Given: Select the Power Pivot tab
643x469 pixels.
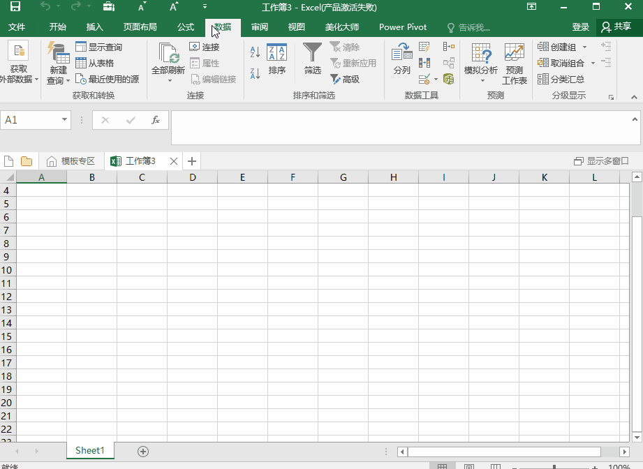Looking at the screenshot, I should pyautogui.click(x=403, y=27).
